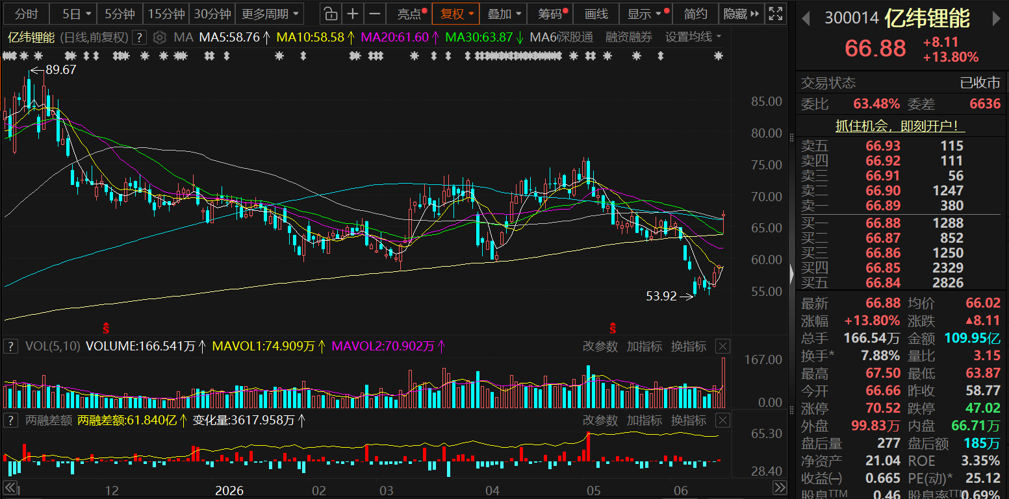Close the 两融差额 sub-panel

click(723, 420)
